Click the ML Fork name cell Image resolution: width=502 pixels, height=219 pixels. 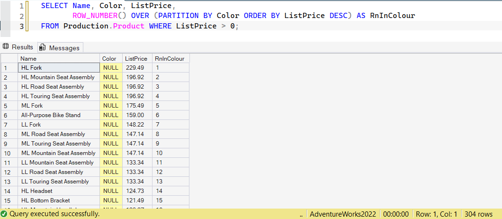[x=59, y=106]
